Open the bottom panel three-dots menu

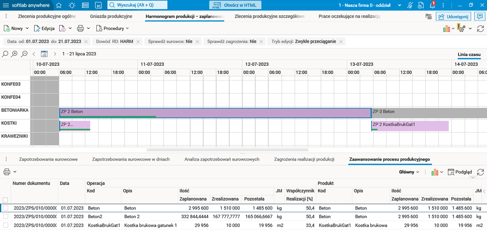pos(6,159)
